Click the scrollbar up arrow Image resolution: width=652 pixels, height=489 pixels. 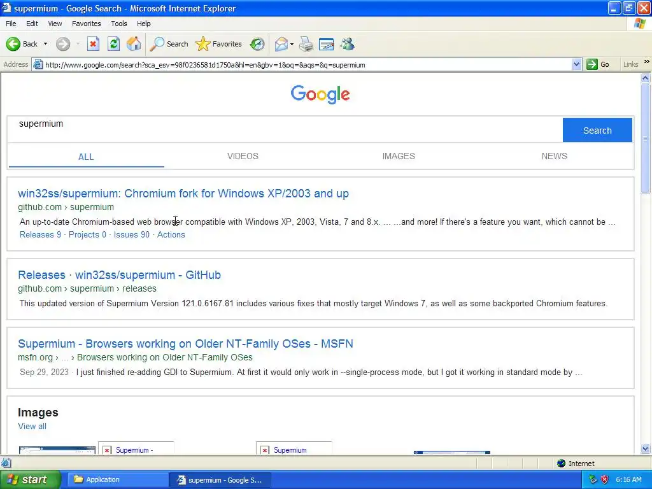click(646, 78)
